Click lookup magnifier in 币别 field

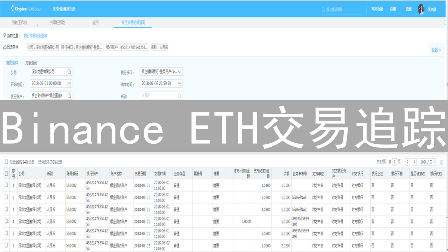pyautogui.click(x=180, y=96)
